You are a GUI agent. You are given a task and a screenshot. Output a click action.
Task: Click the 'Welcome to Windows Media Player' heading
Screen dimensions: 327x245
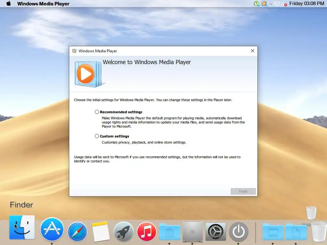pyautogui.click(x=147, y=62)
